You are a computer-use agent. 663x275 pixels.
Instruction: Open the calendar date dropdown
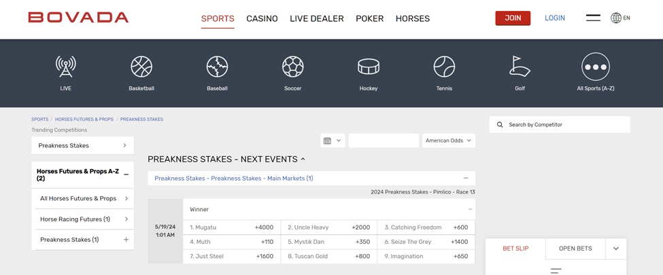pyautogui.click(x=332, y=141)
